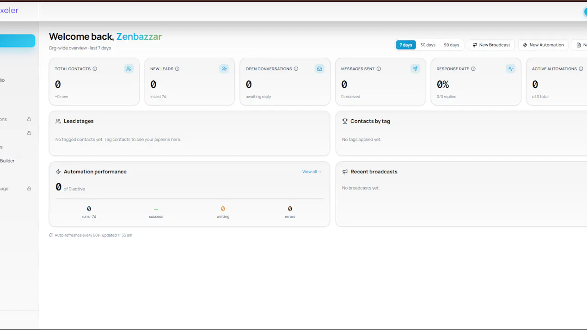The height and width of the screenshot is (330, 587).
Task: Open the View all automations link
Action: click(312, 172)
